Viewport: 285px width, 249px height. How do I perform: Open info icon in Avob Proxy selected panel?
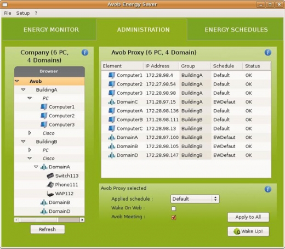(x=268, y=189)
